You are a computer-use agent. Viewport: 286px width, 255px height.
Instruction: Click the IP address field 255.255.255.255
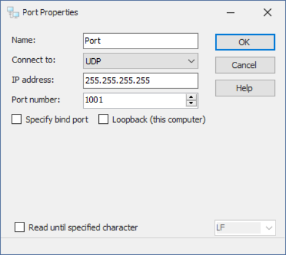141,81
